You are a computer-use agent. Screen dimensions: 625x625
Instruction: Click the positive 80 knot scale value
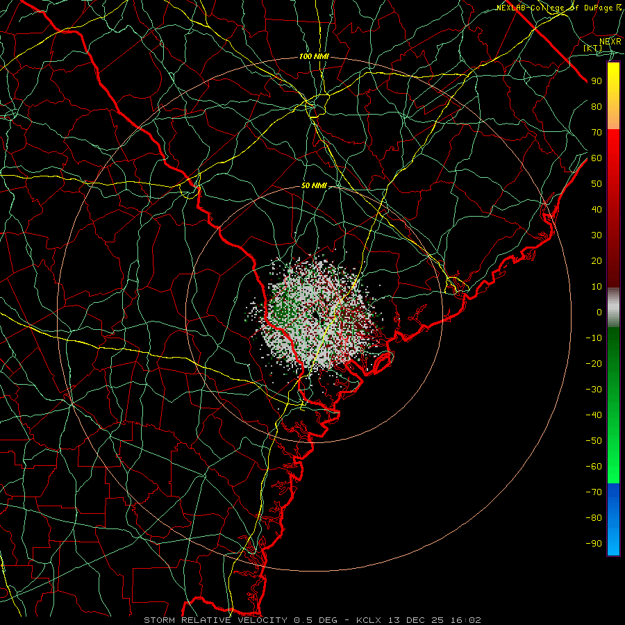pyautogui.click(x=597, y=107)
